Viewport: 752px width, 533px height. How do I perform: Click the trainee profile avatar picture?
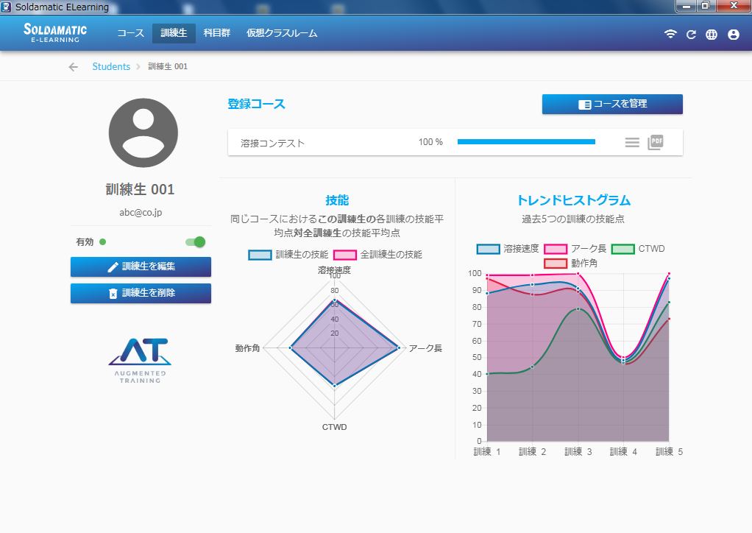pos(143,133)
